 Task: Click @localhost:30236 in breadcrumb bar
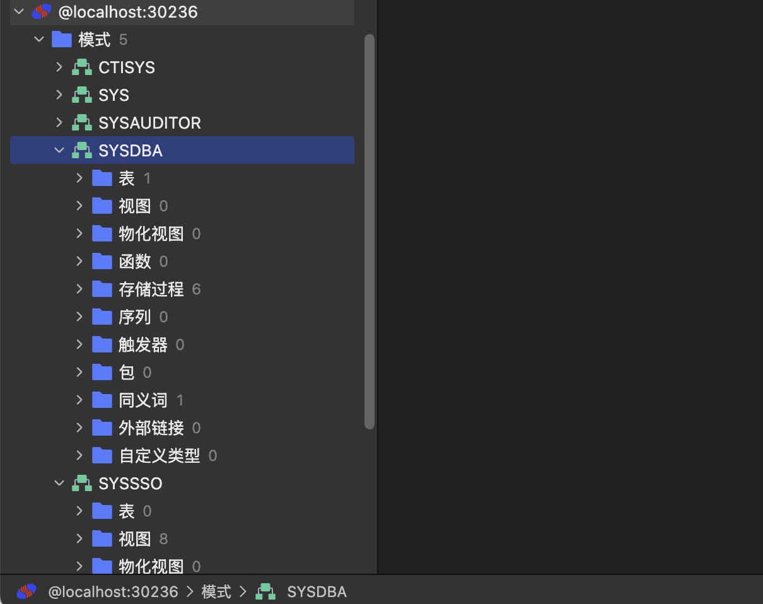click(x=114, y=592)
